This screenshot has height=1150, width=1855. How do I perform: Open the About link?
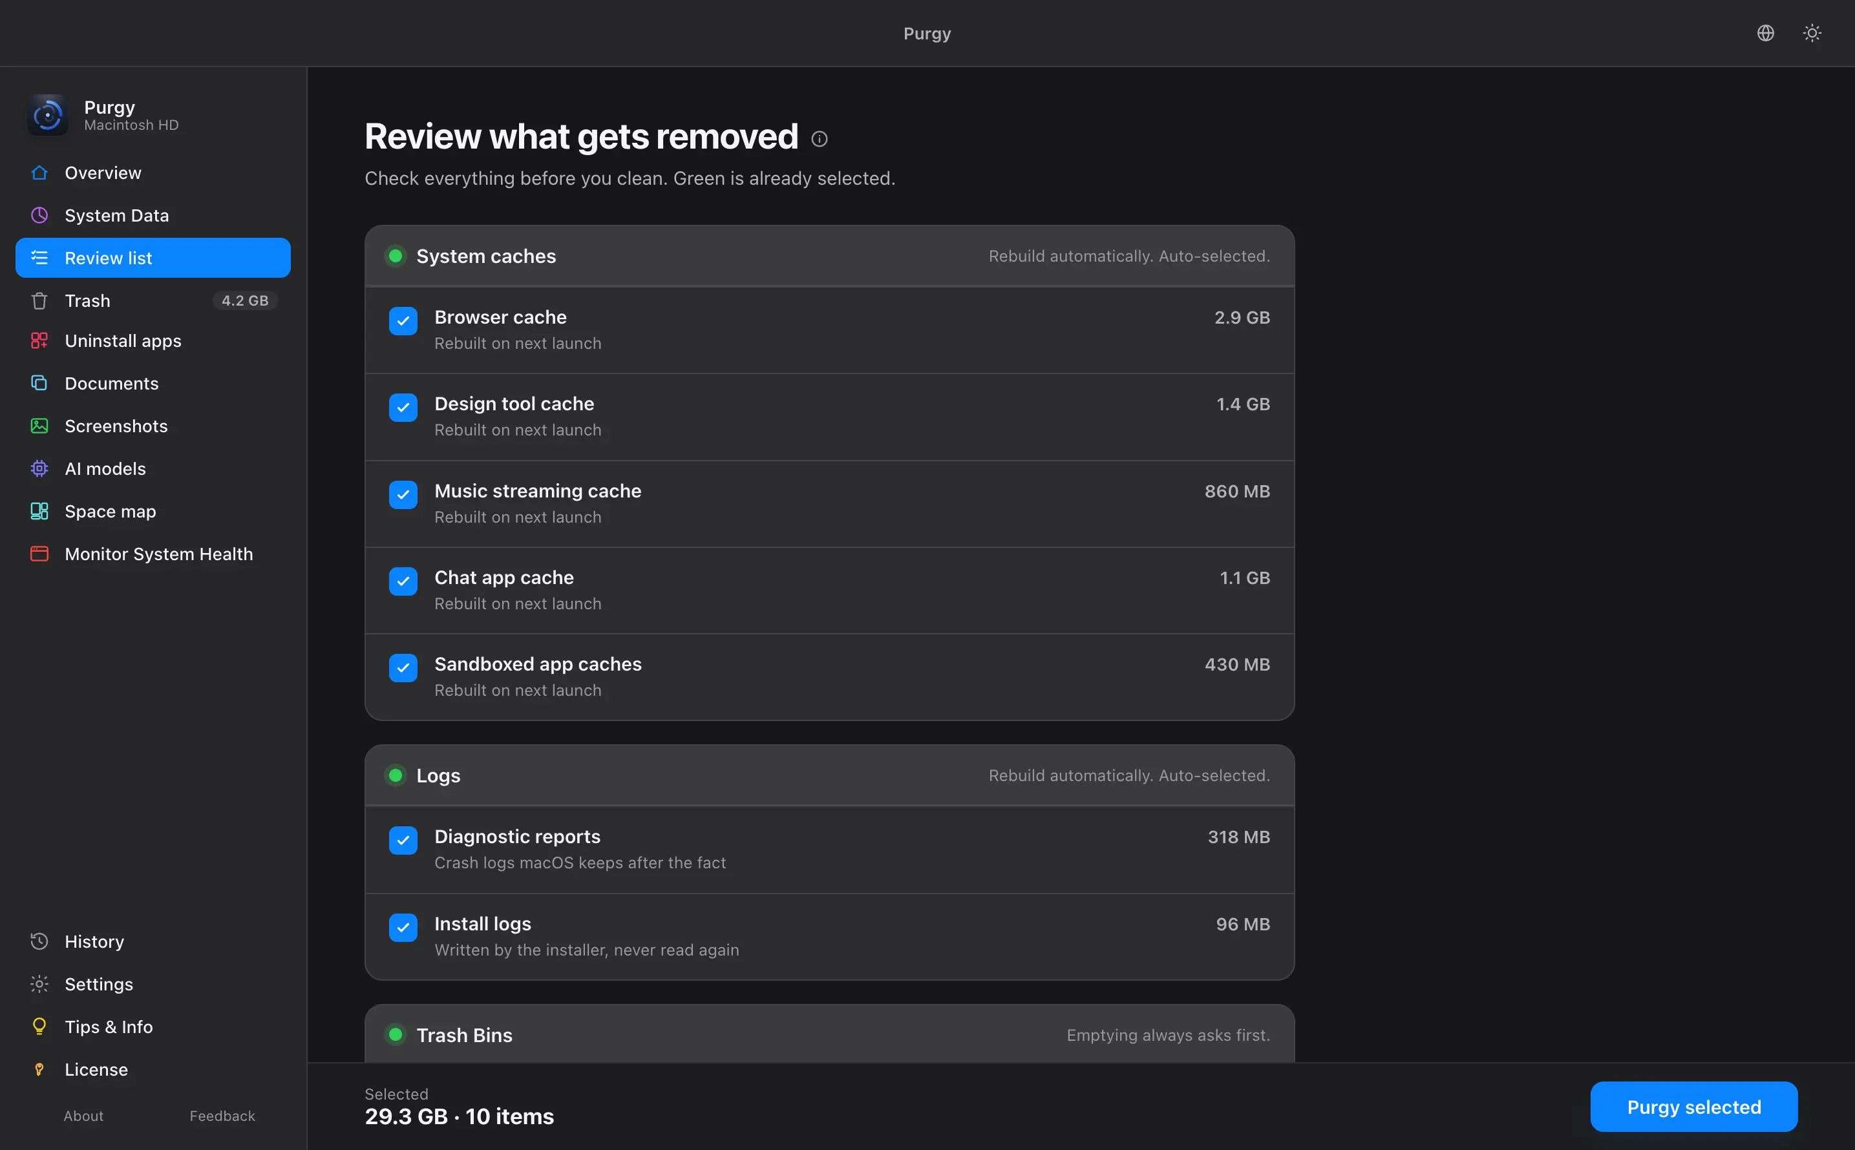pos(83,1116)
